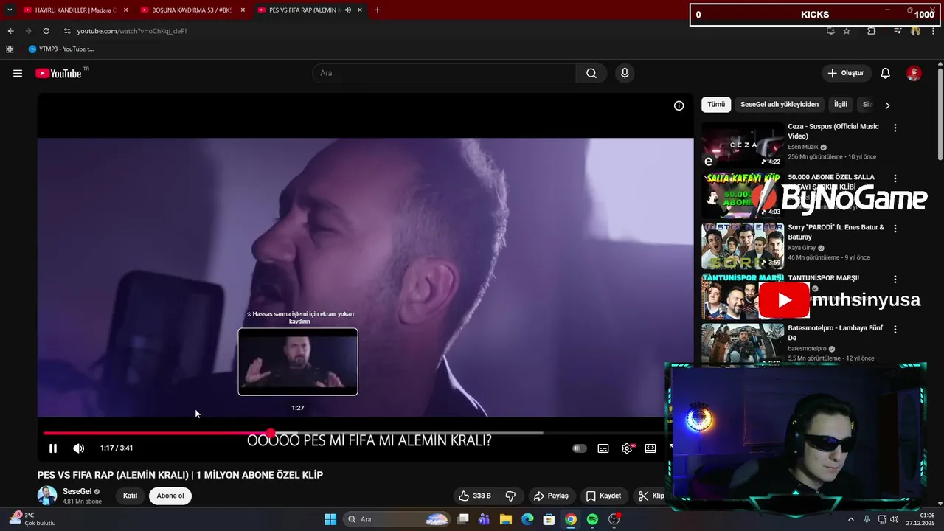The height and width of the screenshot is (531, 944).
Task: Open Chrome extensions puzzle icon
Action: [872, 31]
